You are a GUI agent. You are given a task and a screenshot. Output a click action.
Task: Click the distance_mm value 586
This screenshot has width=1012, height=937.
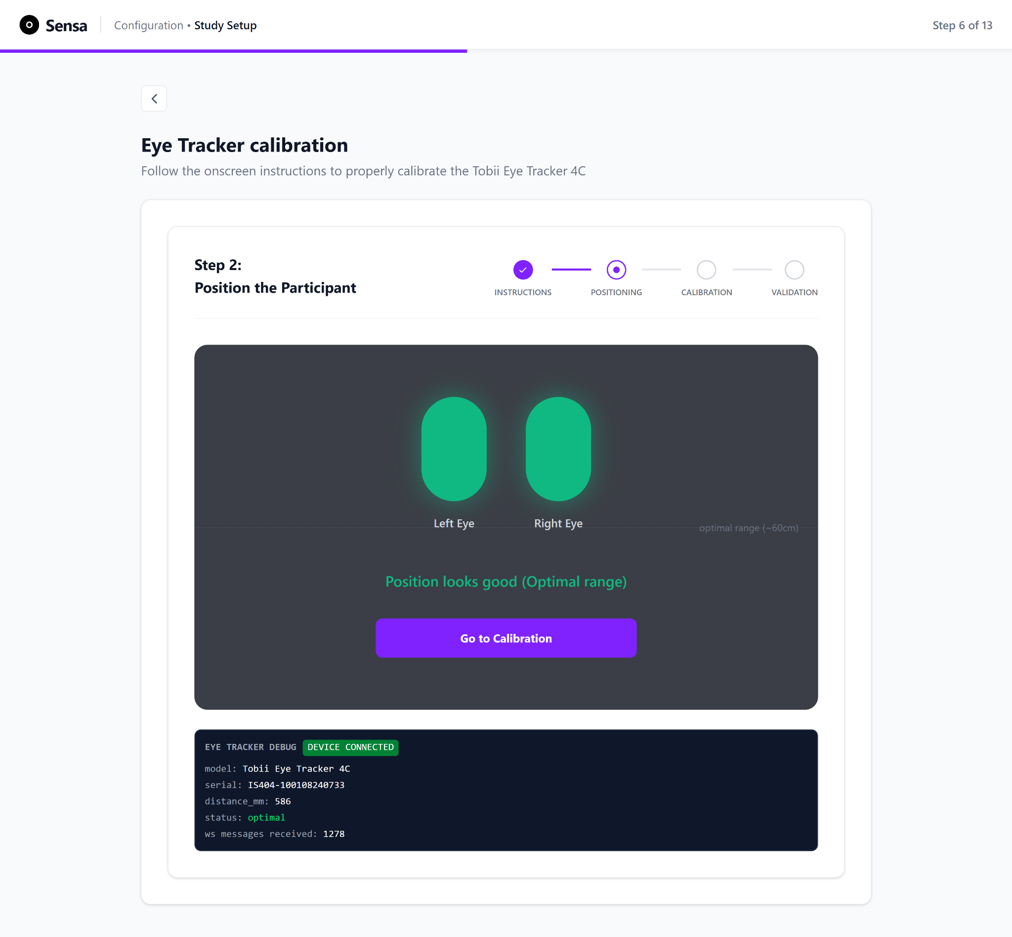[283, 801]
